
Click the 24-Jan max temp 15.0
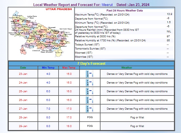coord(69,83)
